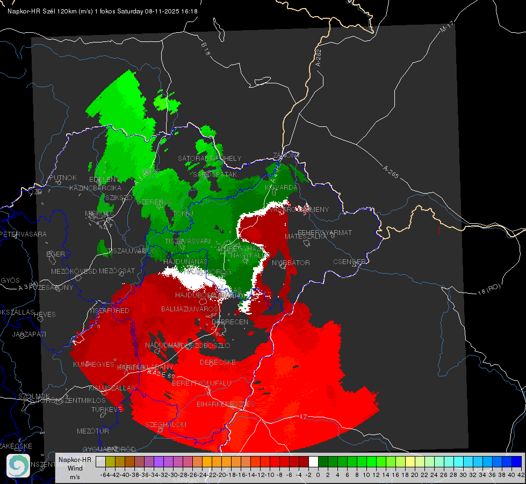
Task: Click the PÉTERVÁSÁRA label
Action: point(24,234)
